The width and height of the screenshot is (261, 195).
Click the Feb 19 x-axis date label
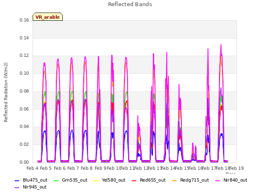point(237,169)
